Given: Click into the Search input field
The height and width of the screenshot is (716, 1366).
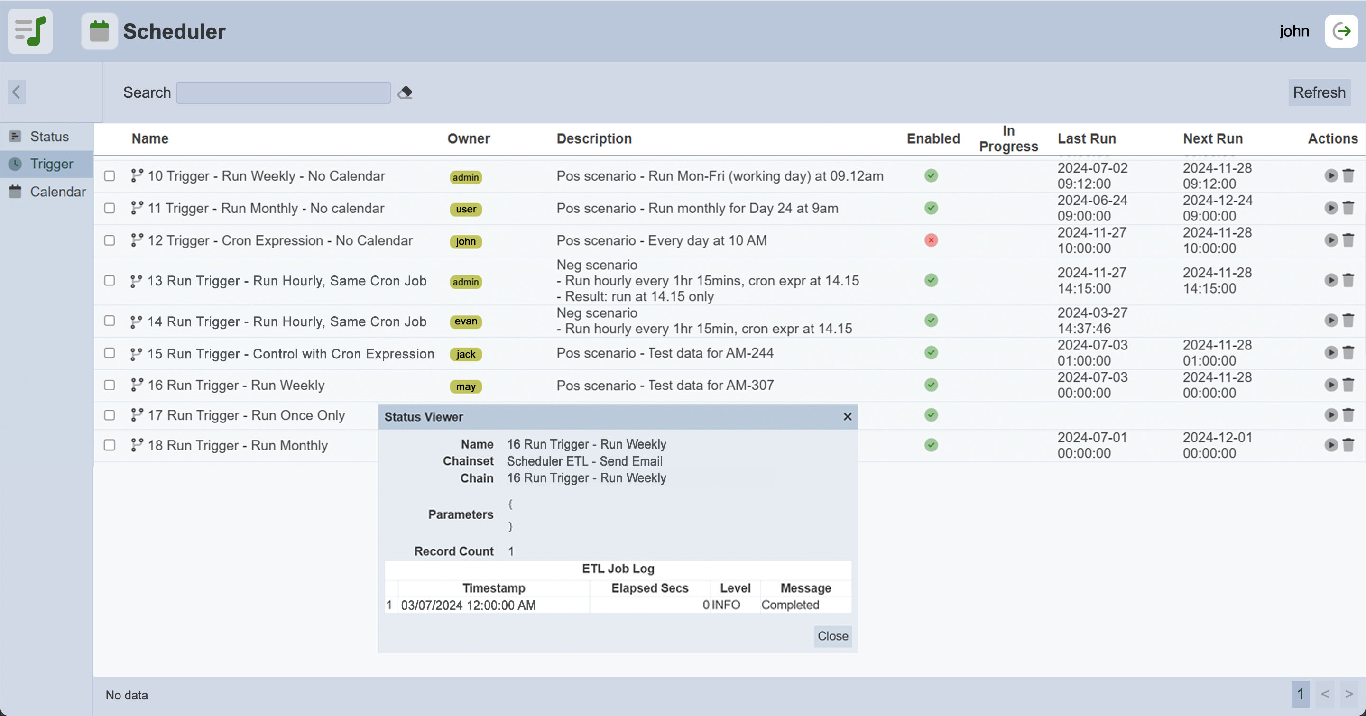Looking at the screenshot, I should (283, 93).
